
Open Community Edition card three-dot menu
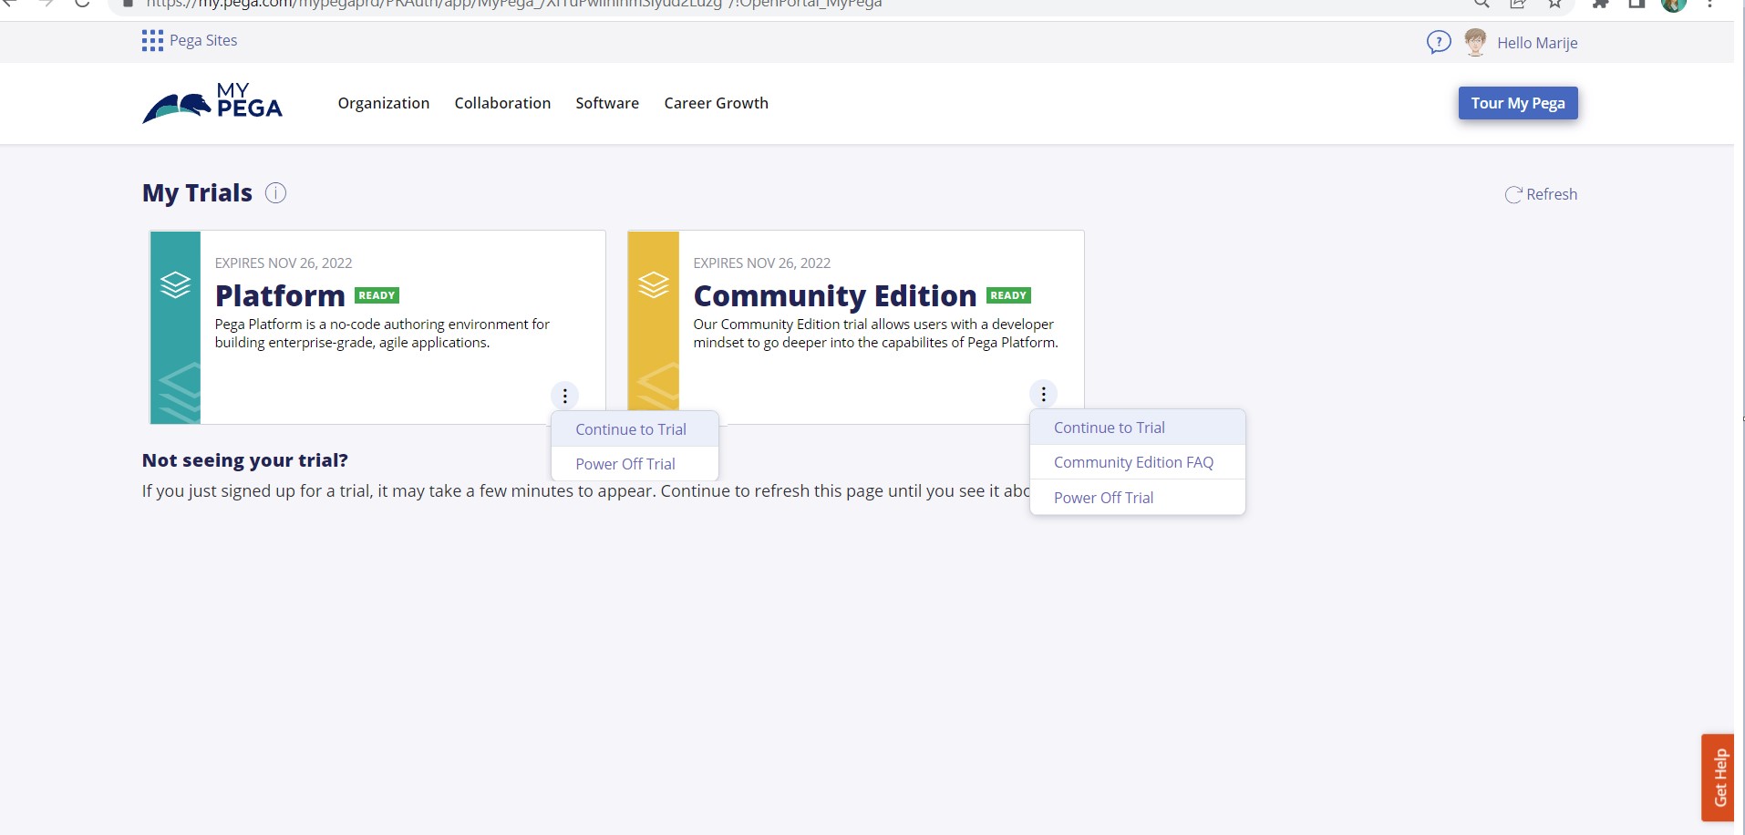(x=1043, y=394)
